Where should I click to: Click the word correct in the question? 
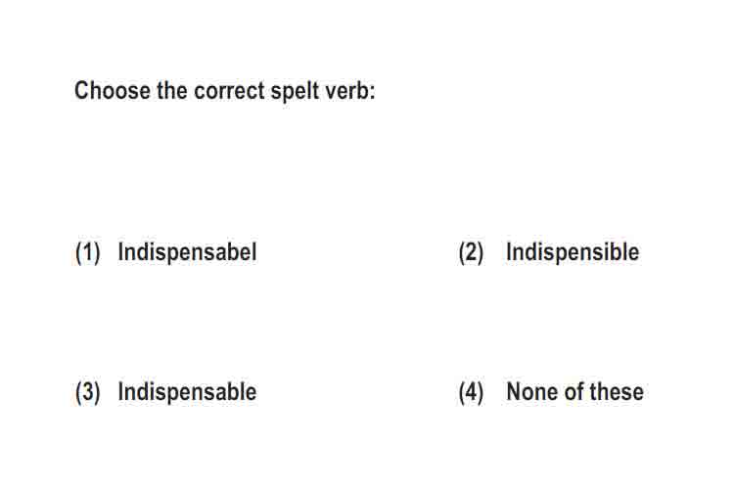(229, 91)
